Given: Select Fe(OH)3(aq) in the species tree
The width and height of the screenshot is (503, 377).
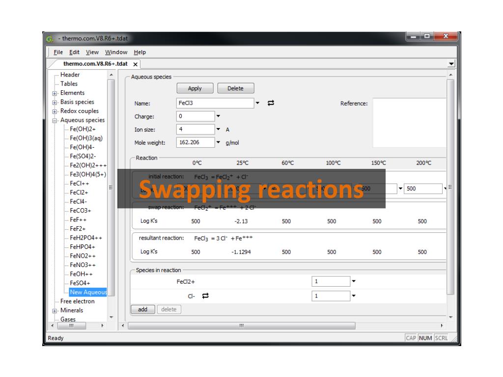Looking at the screenshot, I should coord(86,138).
